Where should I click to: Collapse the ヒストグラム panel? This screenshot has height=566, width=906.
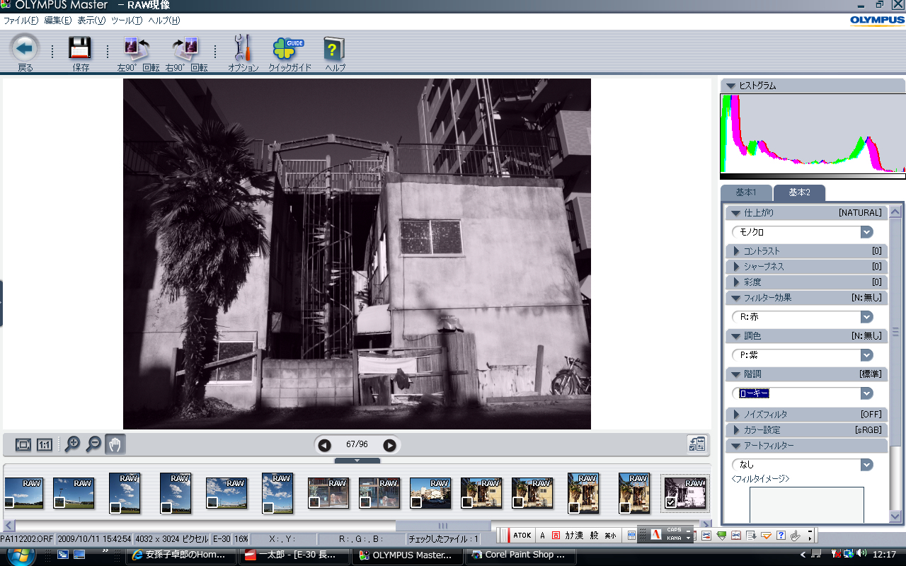730,86
